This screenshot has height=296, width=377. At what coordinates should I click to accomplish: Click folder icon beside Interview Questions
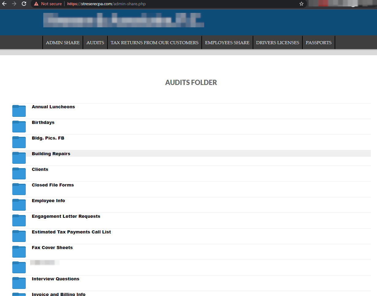click(x=19, y=283)
